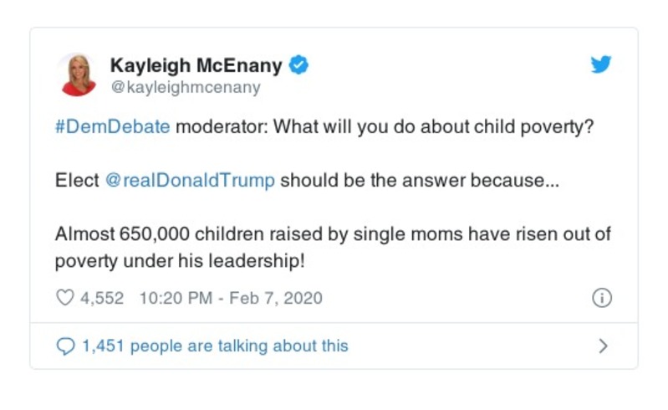
Task: Open Kayleigh McEnany's profile picture
Action: click(78, 74)
